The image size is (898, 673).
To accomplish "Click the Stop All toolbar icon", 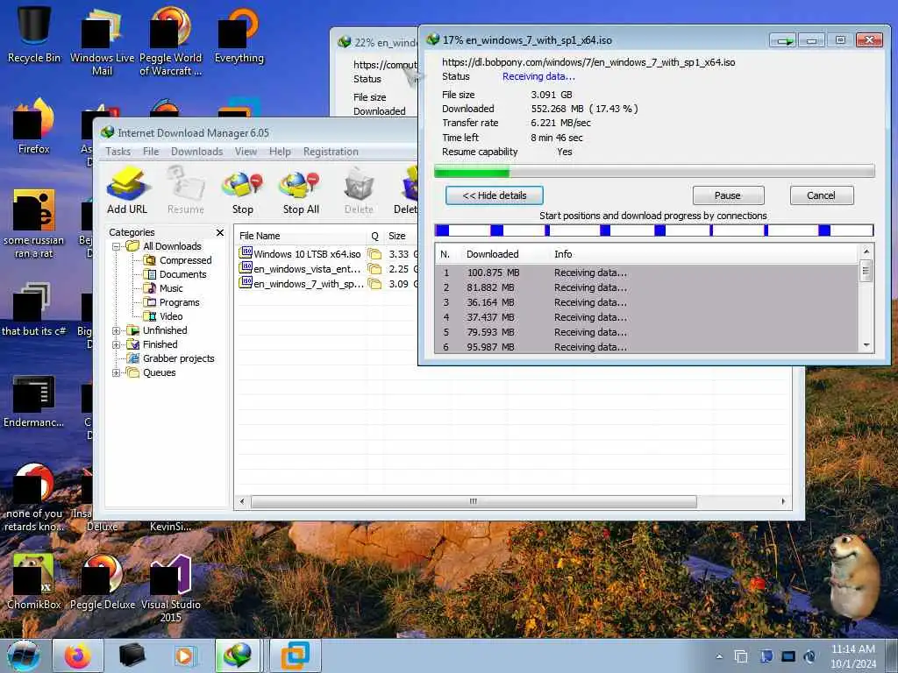I will pos(301,191).
